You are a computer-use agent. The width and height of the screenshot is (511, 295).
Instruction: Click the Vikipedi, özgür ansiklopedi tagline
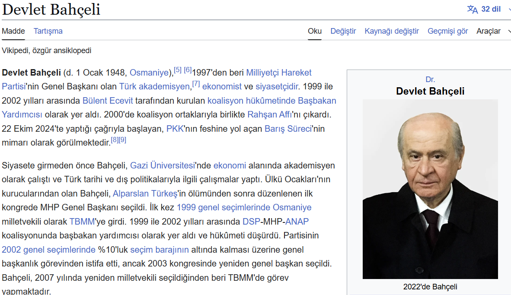pos(46,51)
